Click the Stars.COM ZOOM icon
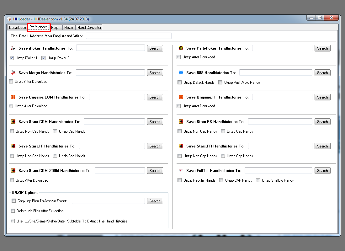 click(x=13, y=171)
